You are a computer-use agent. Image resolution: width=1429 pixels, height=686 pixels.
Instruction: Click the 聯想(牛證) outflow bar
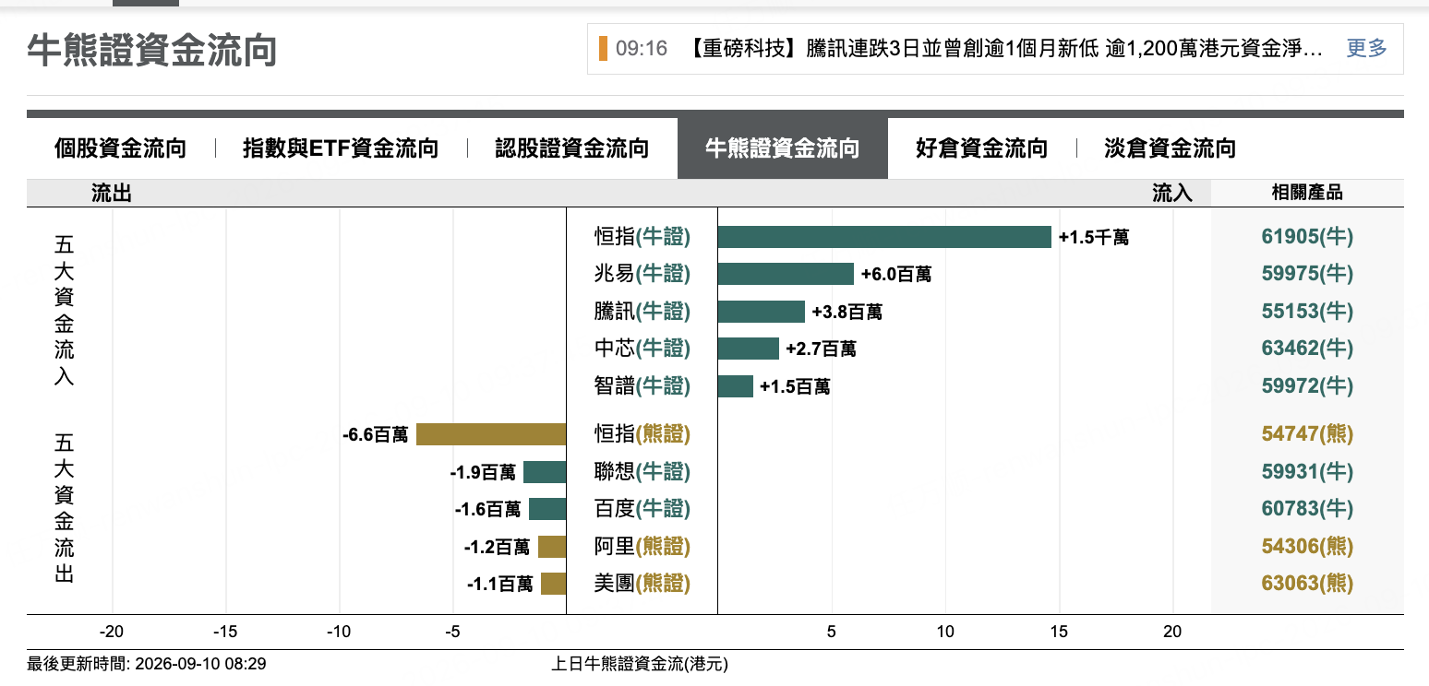click(545, 472)
